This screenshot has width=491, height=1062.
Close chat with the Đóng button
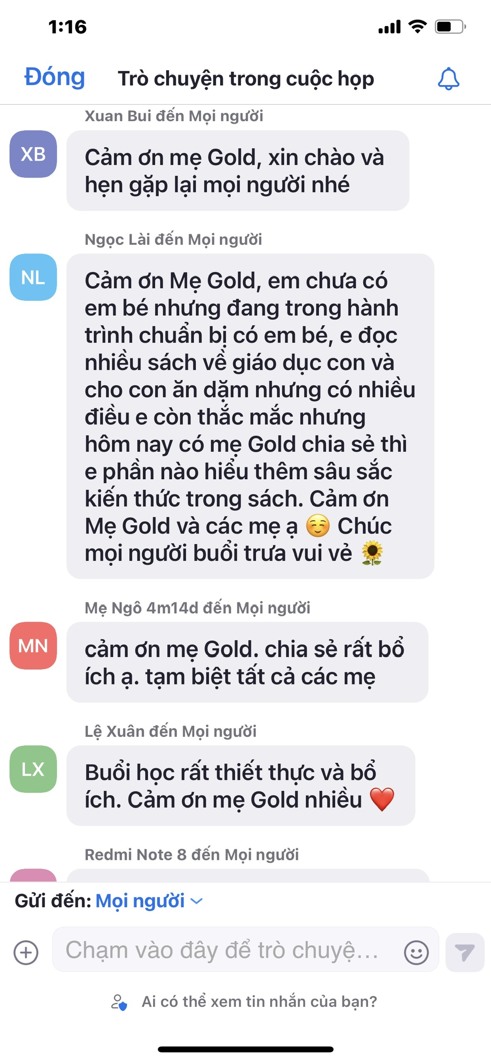pyautogui.click(x=55, y=77)
